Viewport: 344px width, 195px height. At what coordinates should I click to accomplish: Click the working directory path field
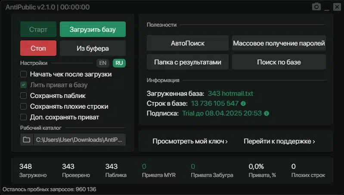pos(79,140)
